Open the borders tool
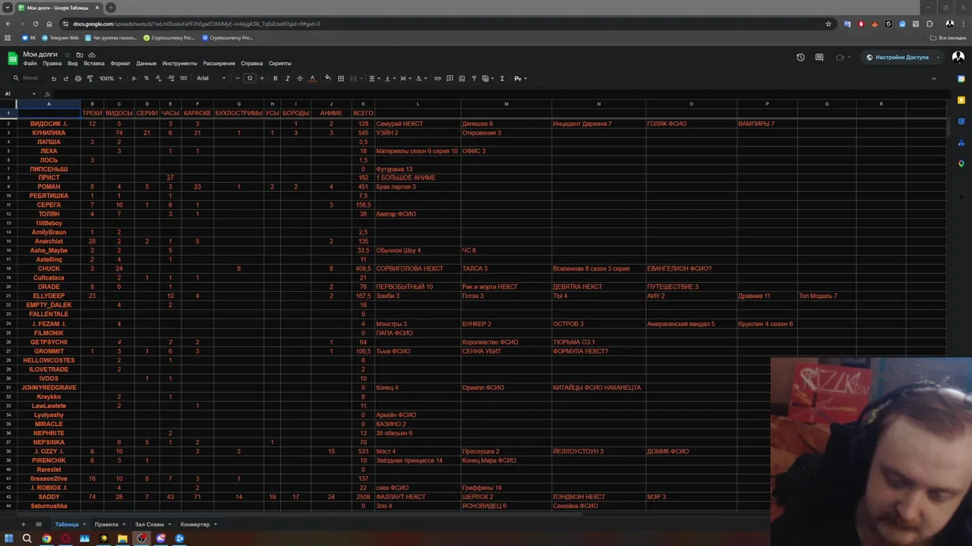The image size is (972, 546). [x=341, y=78]
